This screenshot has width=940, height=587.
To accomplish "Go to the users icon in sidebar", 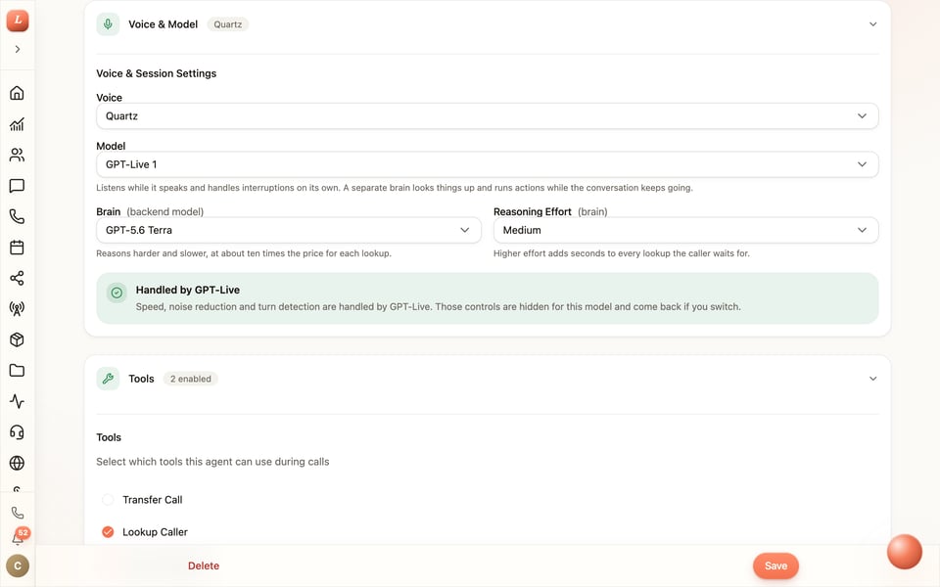I will [17, 155].
